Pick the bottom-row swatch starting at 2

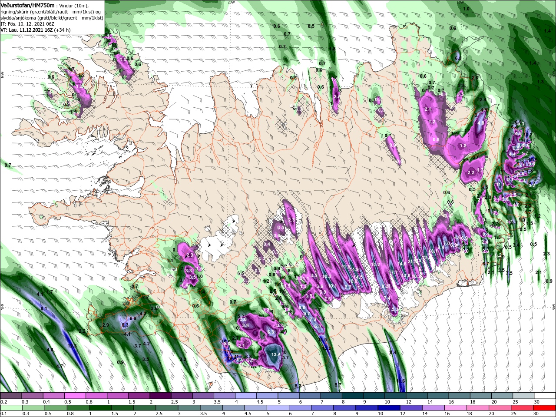pos(144,408)
